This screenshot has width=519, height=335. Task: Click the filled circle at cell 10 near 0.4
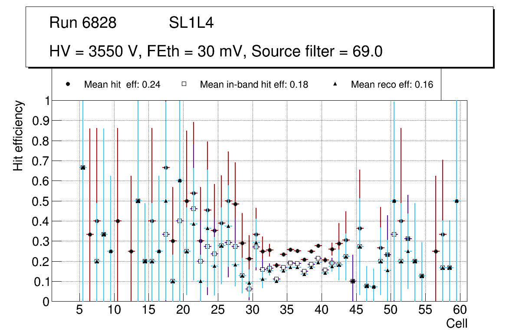pos(117,221)
